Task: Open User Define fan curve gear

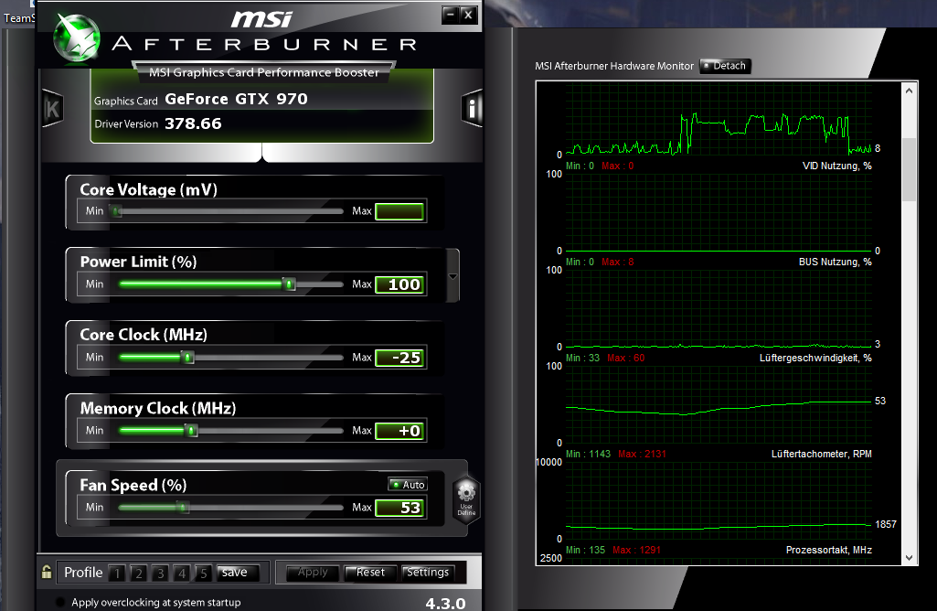Action: (466, 499)
